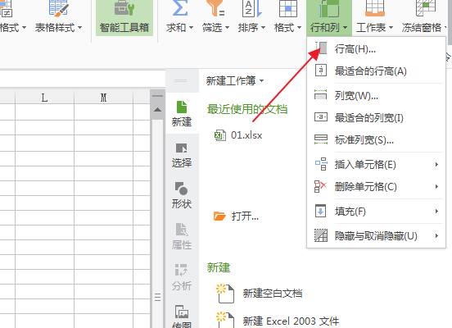Click the vertical scrollbar up arrow
This screenshot has width=452, height=328.
tap(157, 110)
